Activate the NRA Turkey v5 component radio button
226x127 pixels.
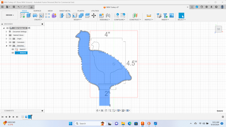(29, 28)
